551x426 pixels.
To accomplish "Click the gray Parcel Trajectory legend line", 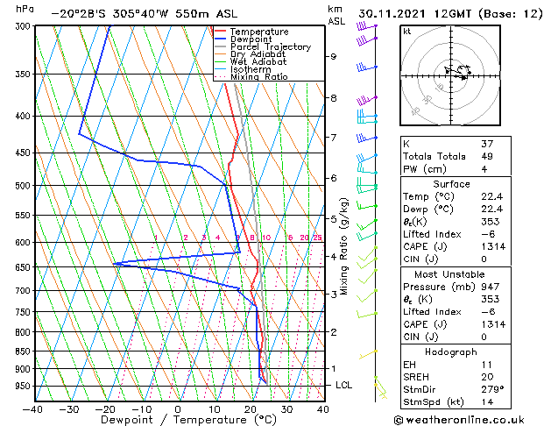I will [220, 46].
